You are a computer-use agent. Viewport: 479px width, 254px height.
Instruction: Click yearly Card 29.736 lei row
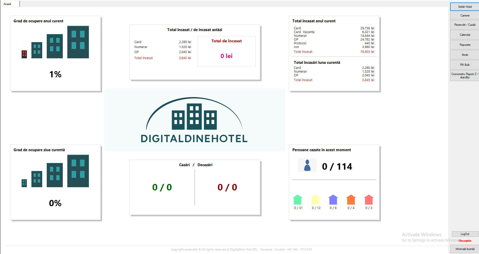[334, 28]
